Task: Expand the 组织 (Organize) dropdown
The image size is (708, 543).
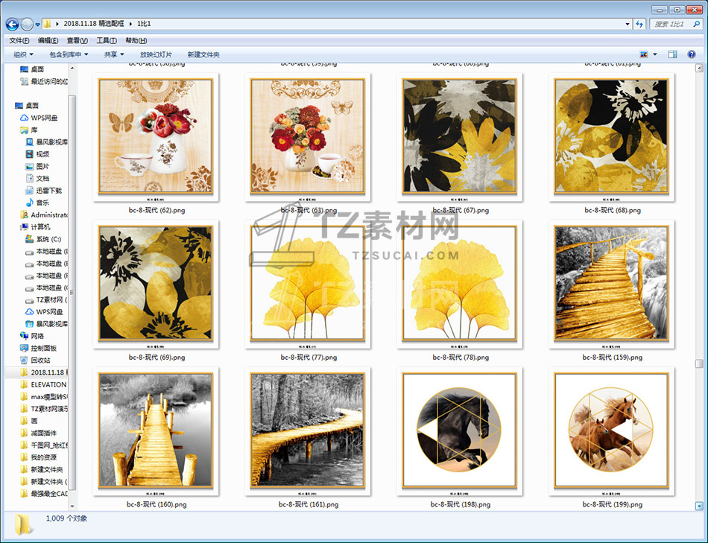Action: tap(23, 54)
